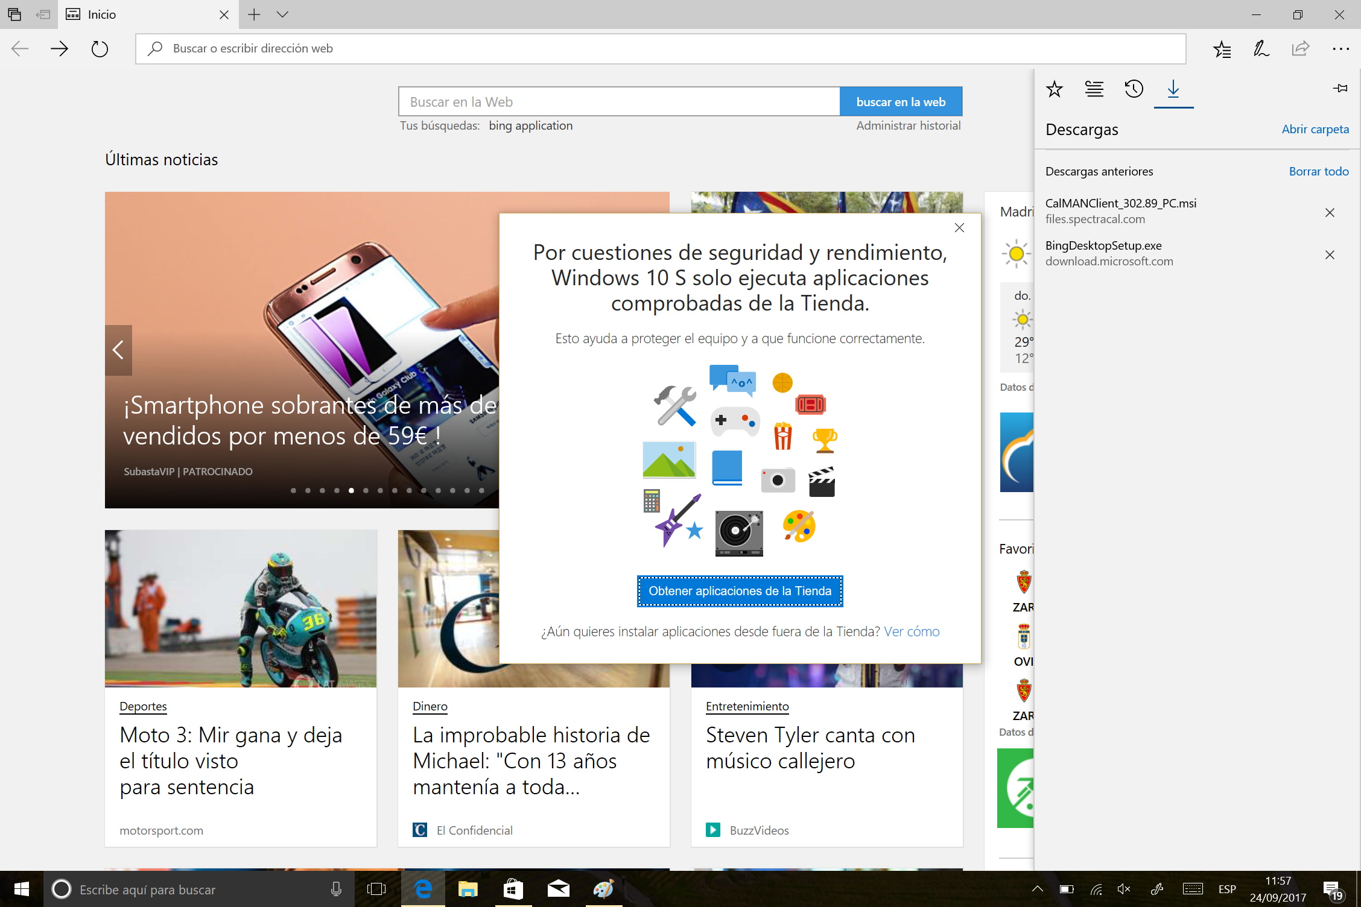Open Mail app from taskbar
Viewport: 1361px width, 907px height.
click(x=558, y=889)
